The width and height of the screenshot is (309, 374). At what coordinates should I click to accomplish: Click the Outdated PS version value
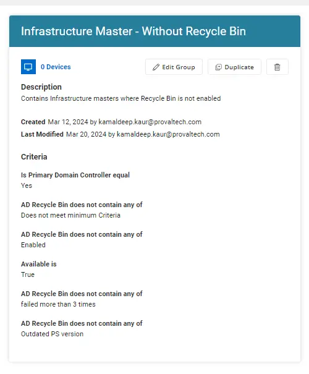[x=52, y=334]
